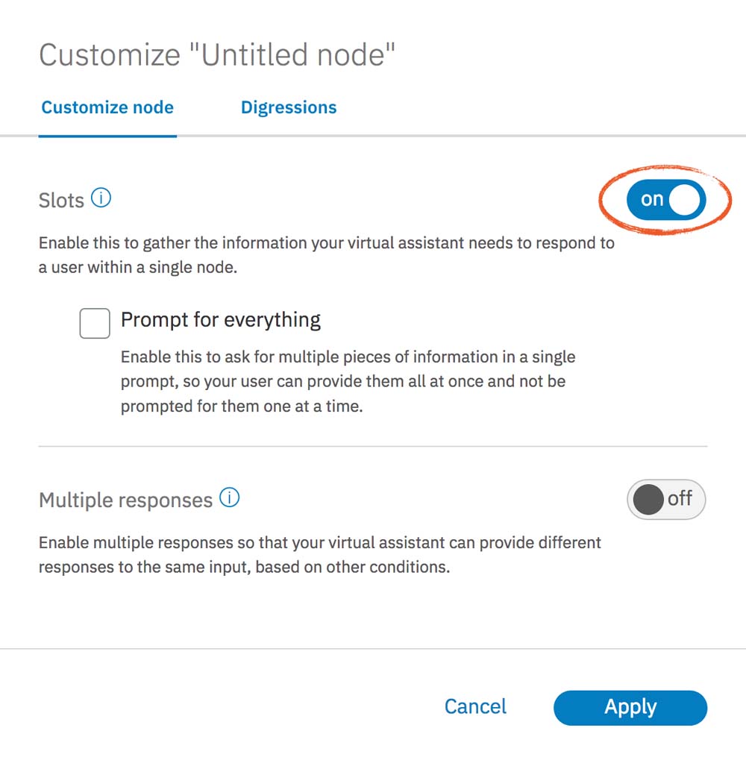Screen dimensions: 746x766
Task: Click the Slots section heading
Action: coord(61,200)
